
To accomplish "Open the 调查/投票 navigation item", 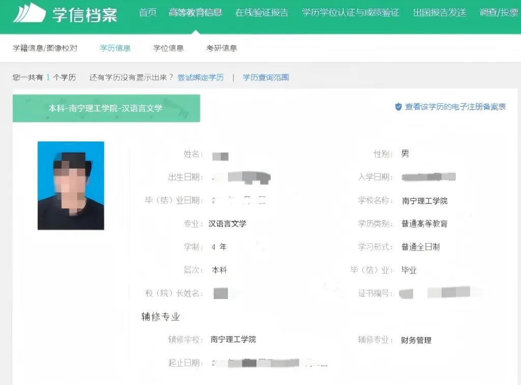I will pyautogui.click(x=499, y=13).
